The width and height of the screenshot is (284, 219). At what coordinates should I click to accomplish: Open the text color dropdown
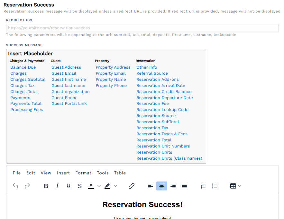[x=99, y=186]
